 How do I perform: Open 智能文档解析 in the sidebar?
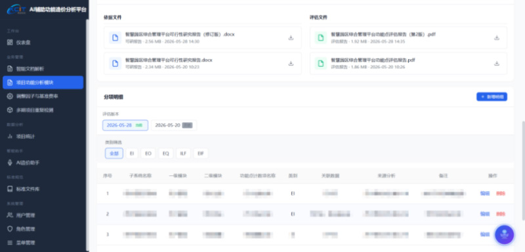[43, 69]
